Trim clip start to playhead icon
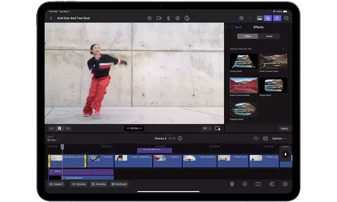Screen dimensions: 337x202 [272, 184]
